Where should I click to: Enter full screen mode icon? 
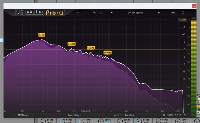[x=183, y=13]
